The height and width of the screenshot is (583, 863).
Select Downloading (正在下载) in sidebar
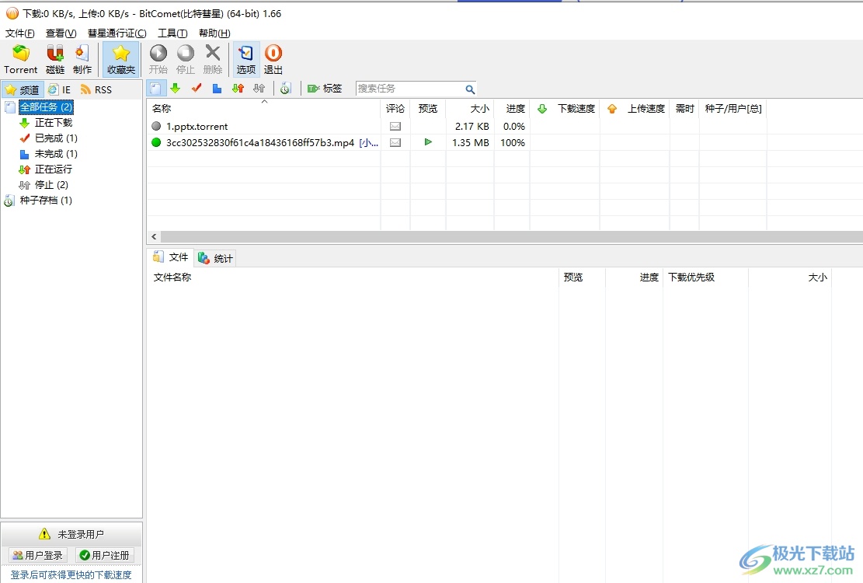click(x=54, y=123)
